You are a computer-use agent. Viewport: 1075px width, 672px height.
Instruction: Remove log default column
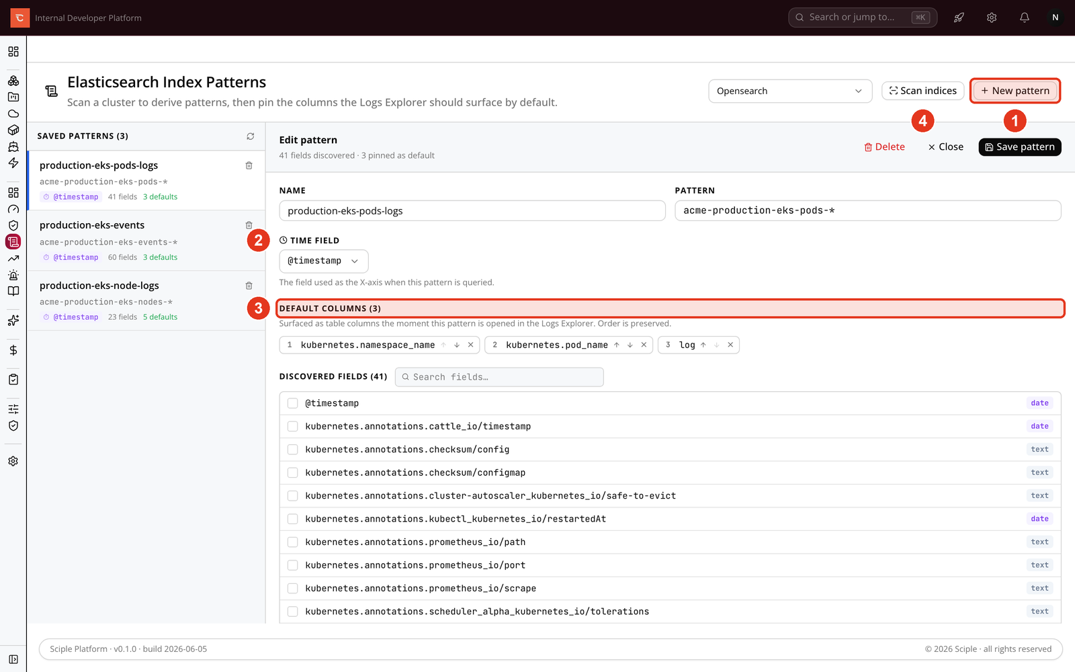click(x=730, y=345)
